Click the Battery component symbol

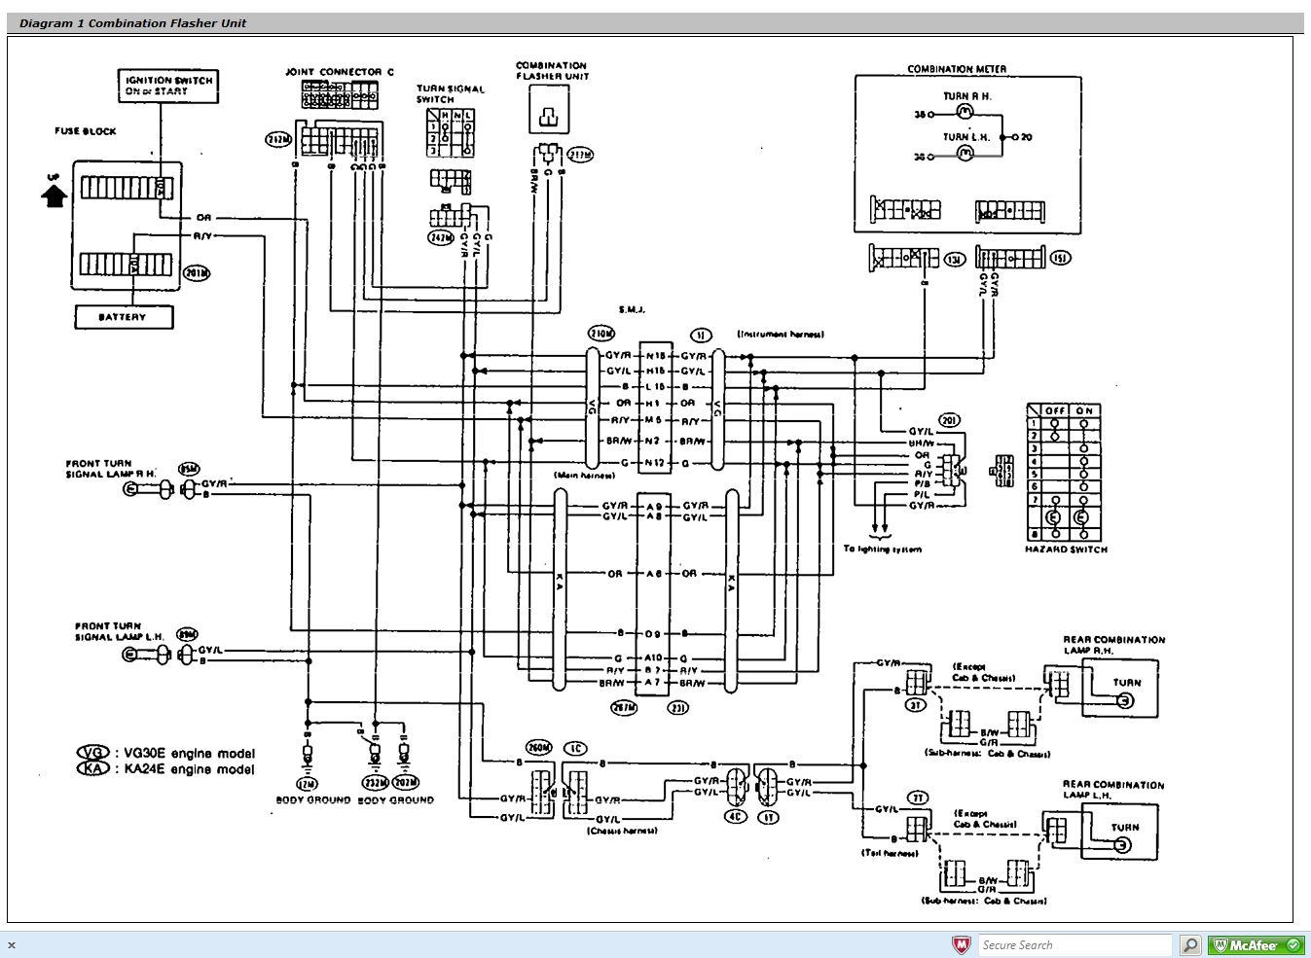123,317
